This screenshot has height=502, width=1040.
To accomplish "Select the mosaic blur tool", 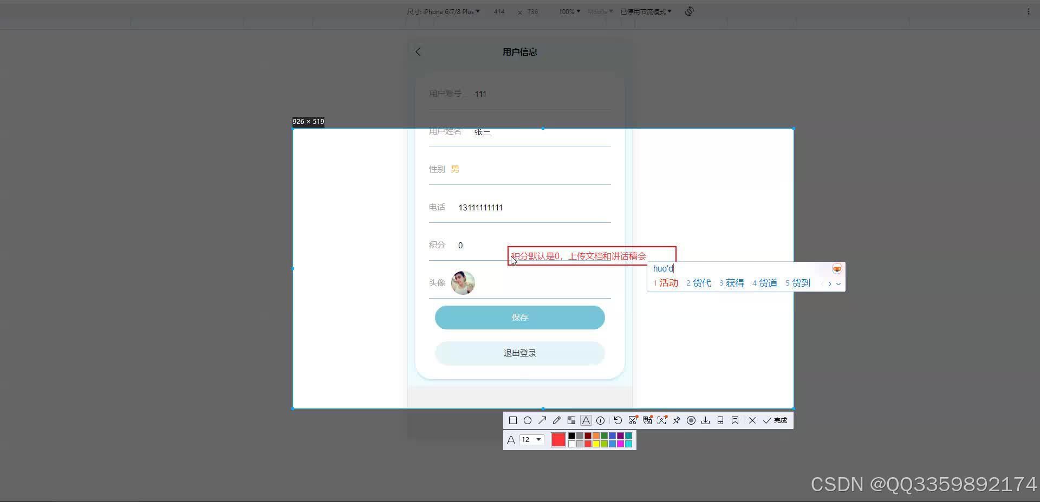I will pyautogui.click(x=571, y=420).
